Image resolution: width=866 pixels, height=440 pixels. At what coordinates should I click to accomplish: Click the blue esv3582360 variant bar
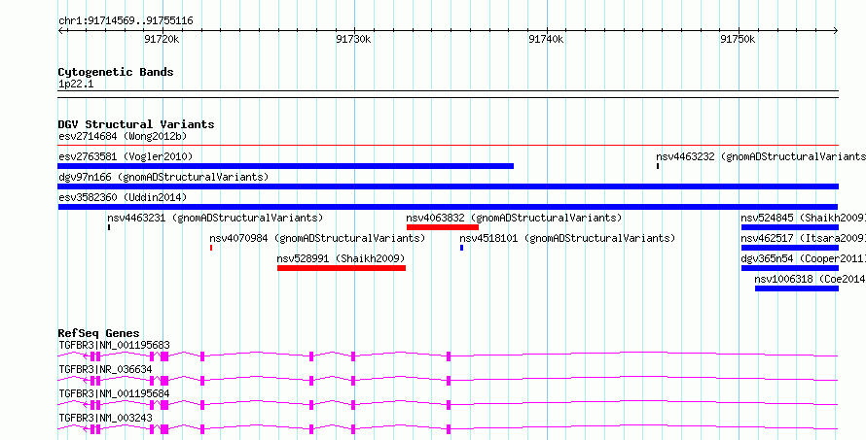448,207
